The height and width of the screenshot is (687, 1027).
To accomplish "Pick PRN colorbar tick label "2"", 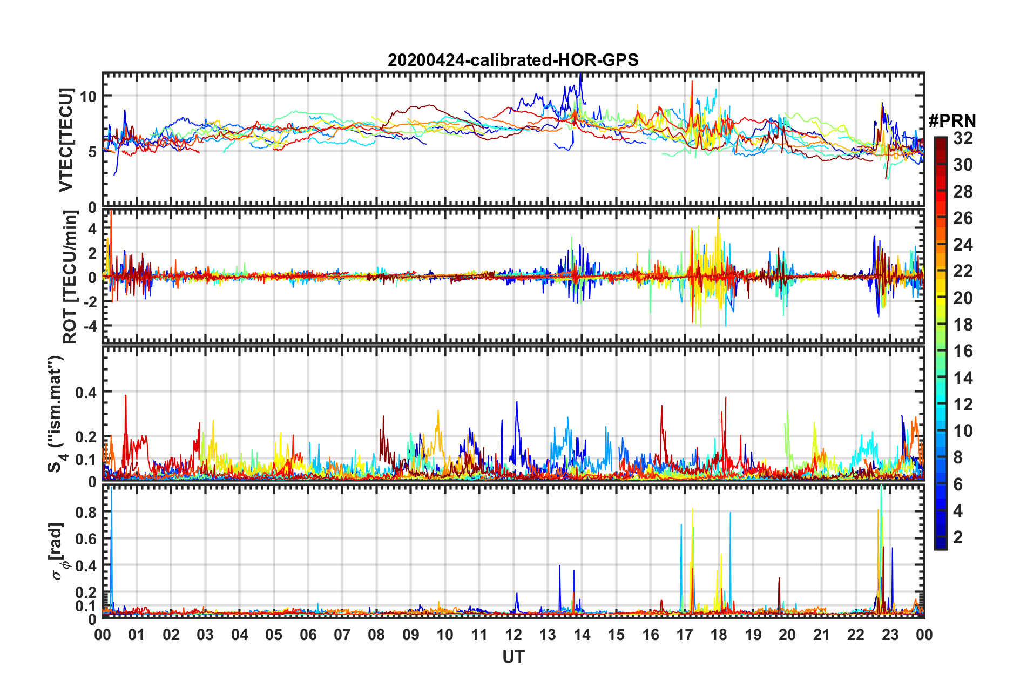I will [958, 537].
